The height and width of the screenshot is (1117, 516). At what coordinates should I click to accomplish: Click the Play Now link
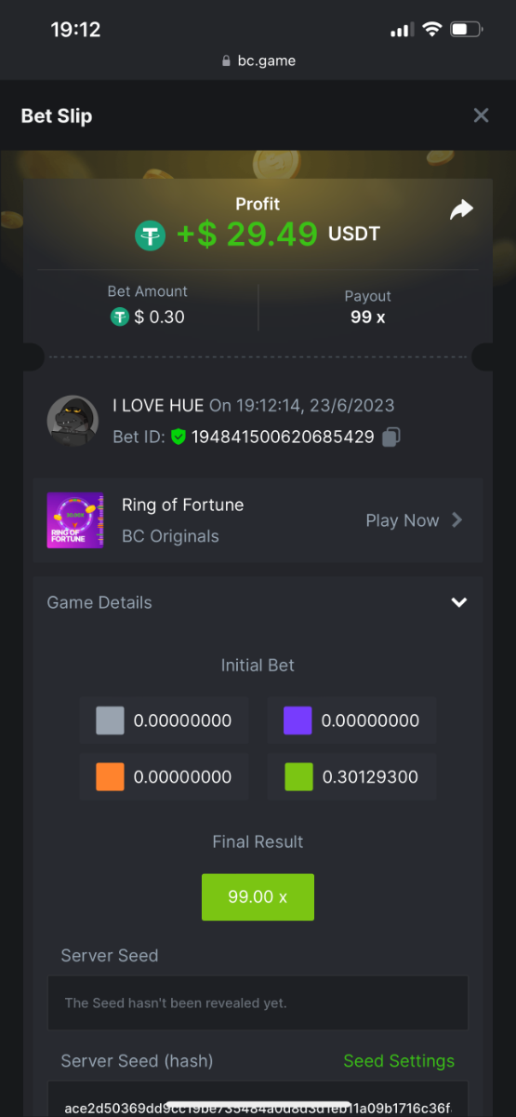click(402, 520)
